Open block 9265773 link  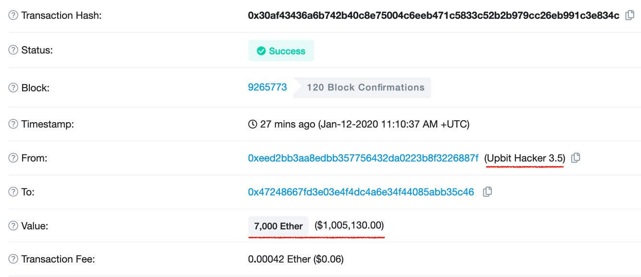pyautogui.click(x=267, y=88)
